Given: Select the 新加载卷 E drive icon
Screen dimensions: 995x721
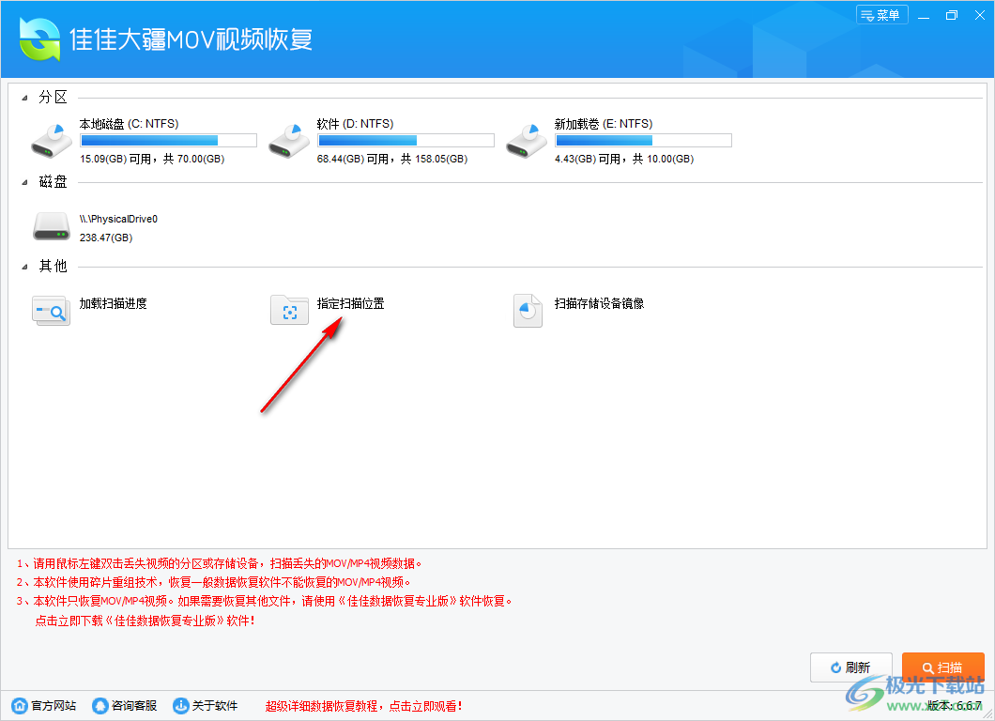Looking at the screenshot, I should [x=527, y=139].
